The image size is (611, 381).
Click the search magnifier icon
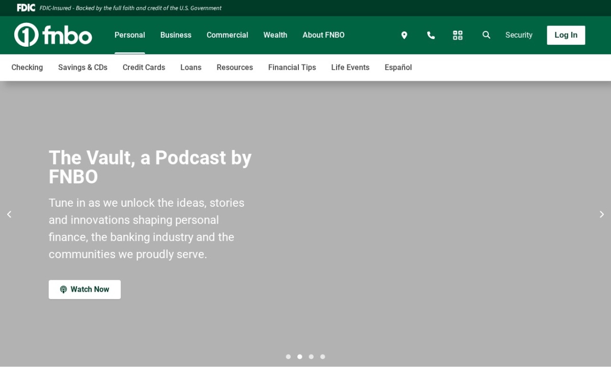coord(486,35)
